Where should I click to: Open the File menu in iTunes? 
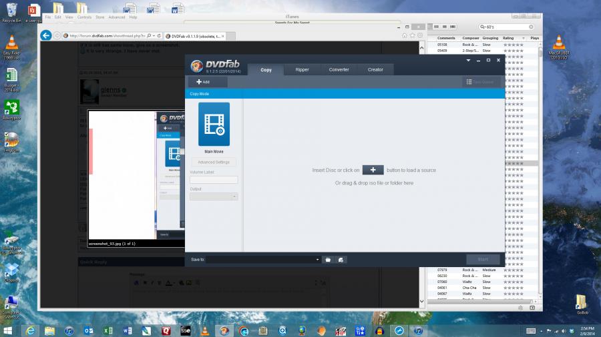point(48,17)
